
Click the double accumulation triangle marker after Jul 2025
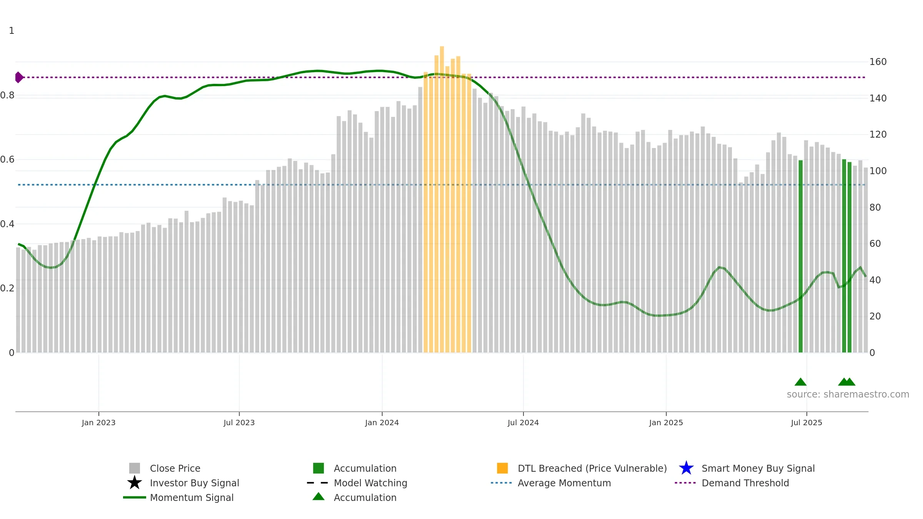[x=846, y=381]
